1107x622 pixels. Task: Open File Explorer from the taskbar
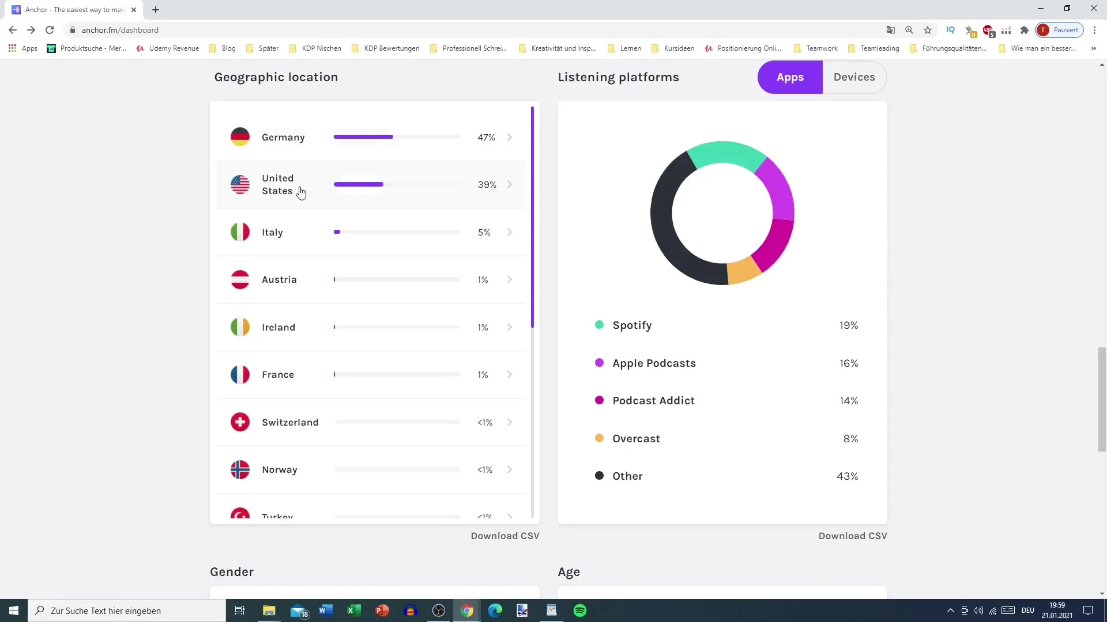pyautogui.click(x=269, y=610)
